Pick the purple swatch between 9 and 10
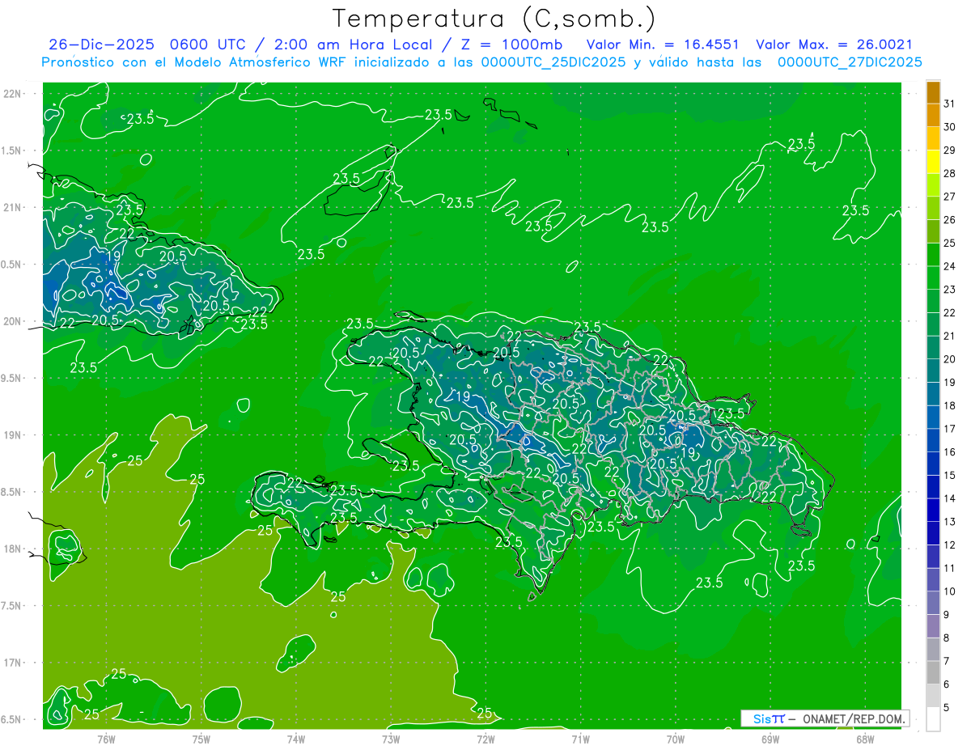 click(x=933, y=602)
